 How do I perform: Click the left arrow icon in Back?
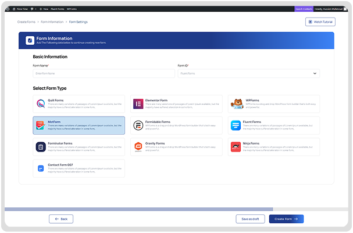click(57, 219)
